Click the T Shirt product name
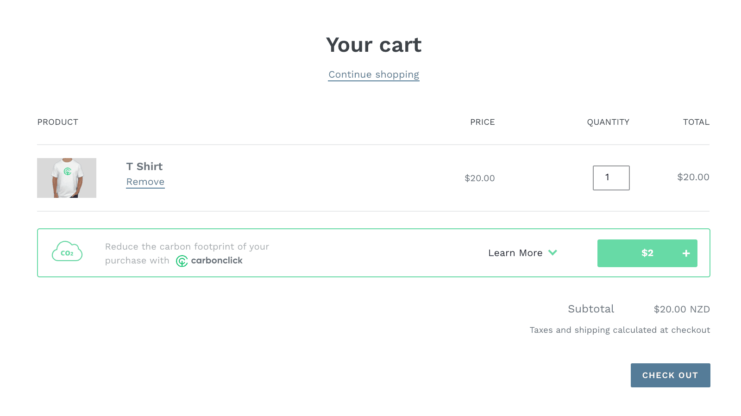The width and height of the screenshot is (741, 416). click(x=144, y=166)
